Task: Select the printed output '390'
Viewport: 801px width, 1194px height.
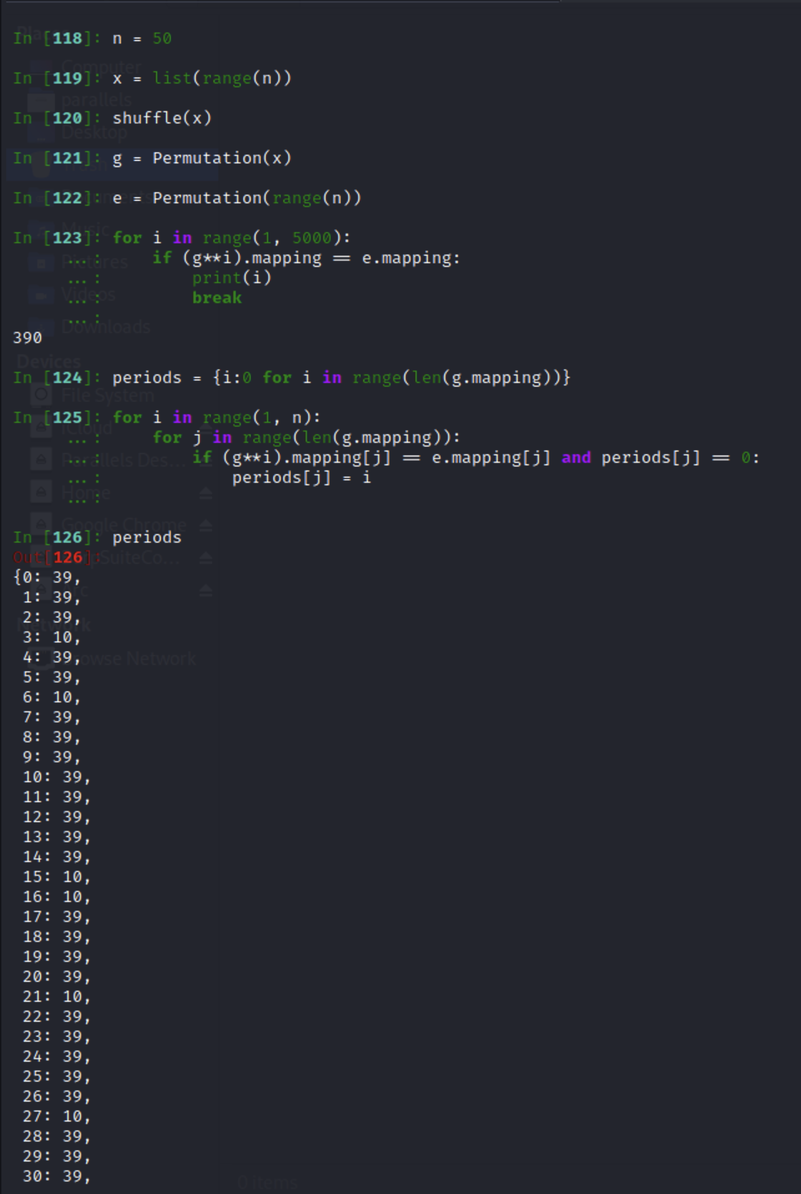Action: click(27, 338)
